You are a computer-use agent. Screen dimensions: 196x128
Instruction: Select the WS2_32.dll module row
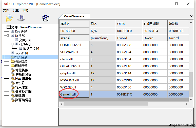click(124, 87)
